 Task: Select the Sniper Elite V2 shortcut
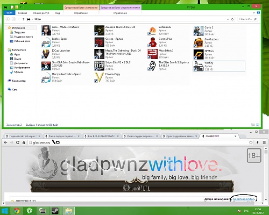[112, 66]
